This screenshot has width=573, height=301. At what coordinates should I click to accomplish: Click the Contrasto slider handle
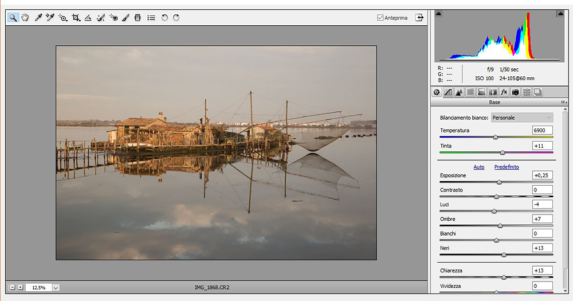pos(496,197)
